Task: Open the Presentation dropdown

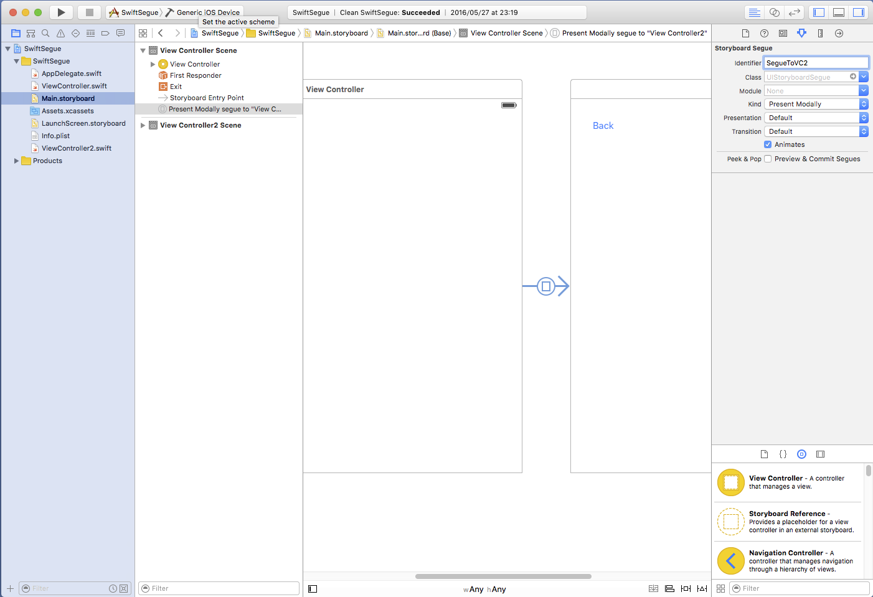Action: [815, 118]
